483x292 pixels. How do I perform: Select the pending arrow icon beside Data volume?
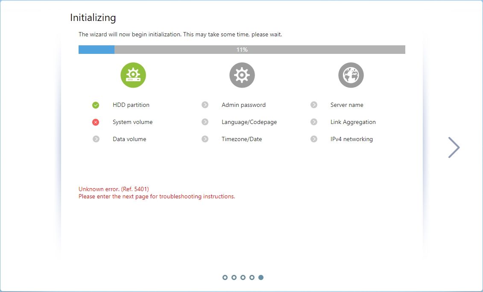click(96, 139)
